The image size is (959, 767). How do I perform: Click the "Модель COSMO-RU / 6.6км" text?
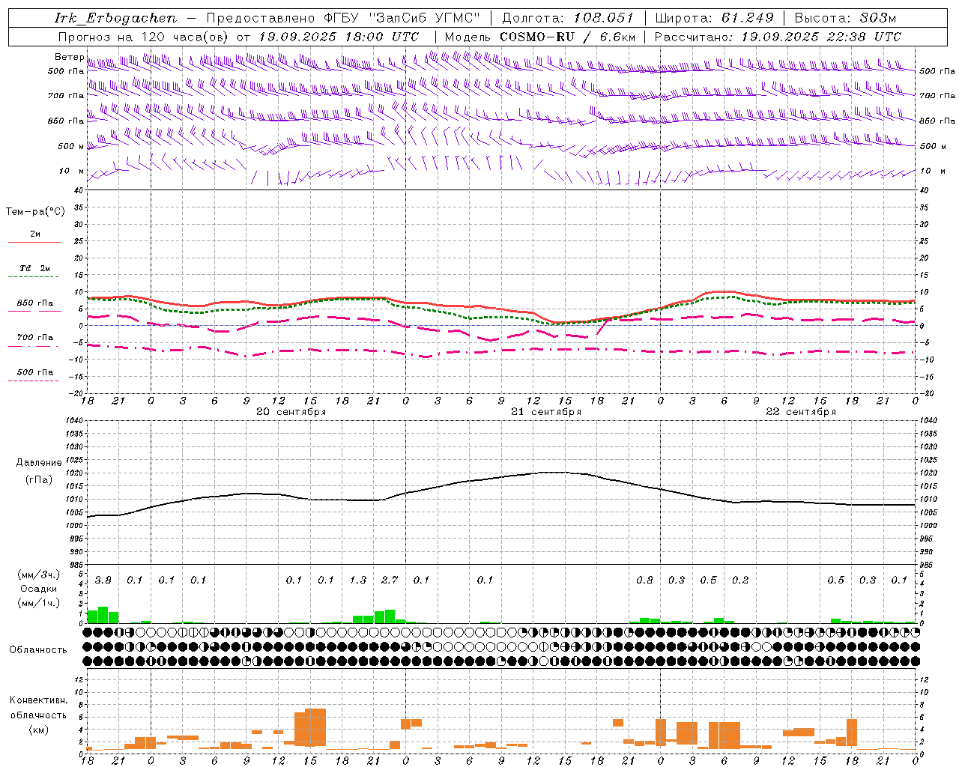point(540,37)
